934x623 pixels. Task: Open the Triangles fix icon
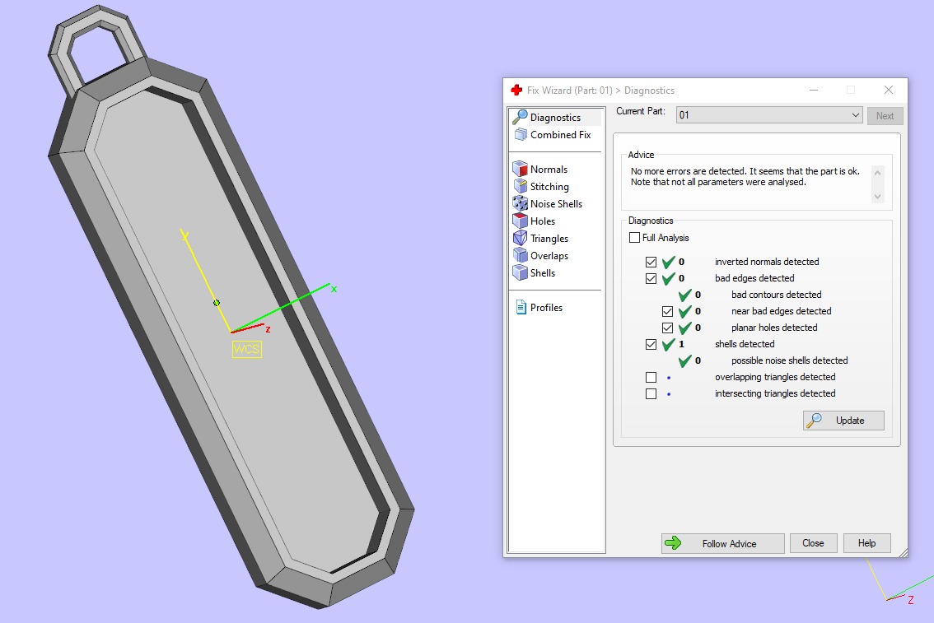tap(520, 238)
